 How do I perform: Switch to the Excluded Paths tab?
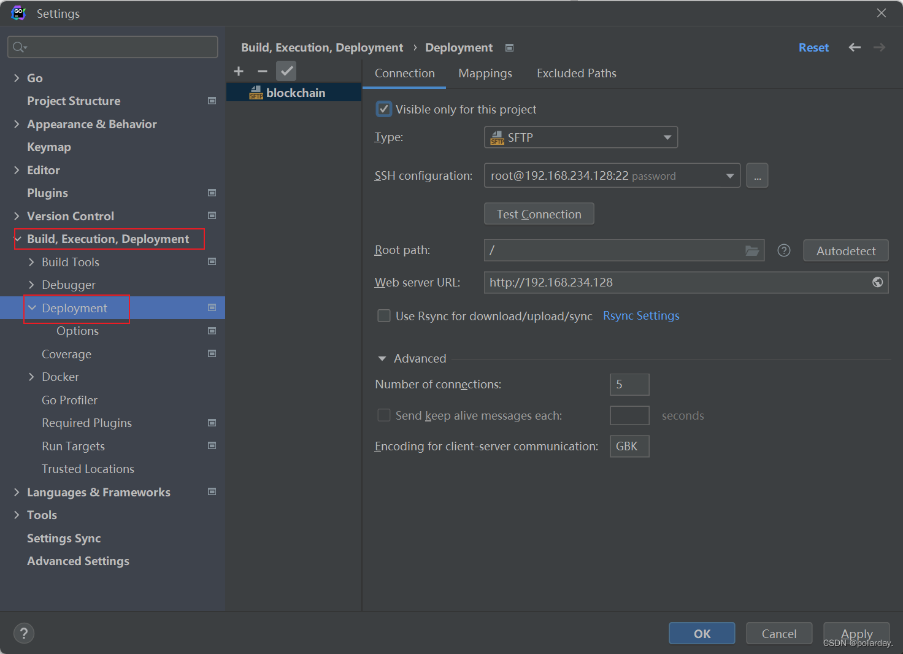coord(576,74)
